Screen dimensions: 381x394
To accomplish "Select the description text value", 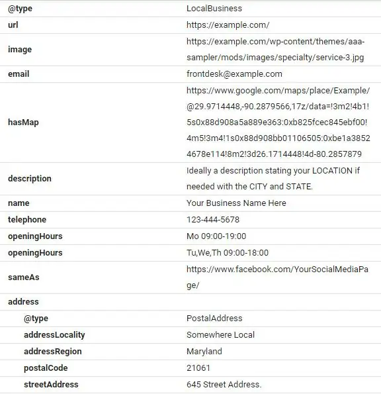I will [x=273, y=178].
